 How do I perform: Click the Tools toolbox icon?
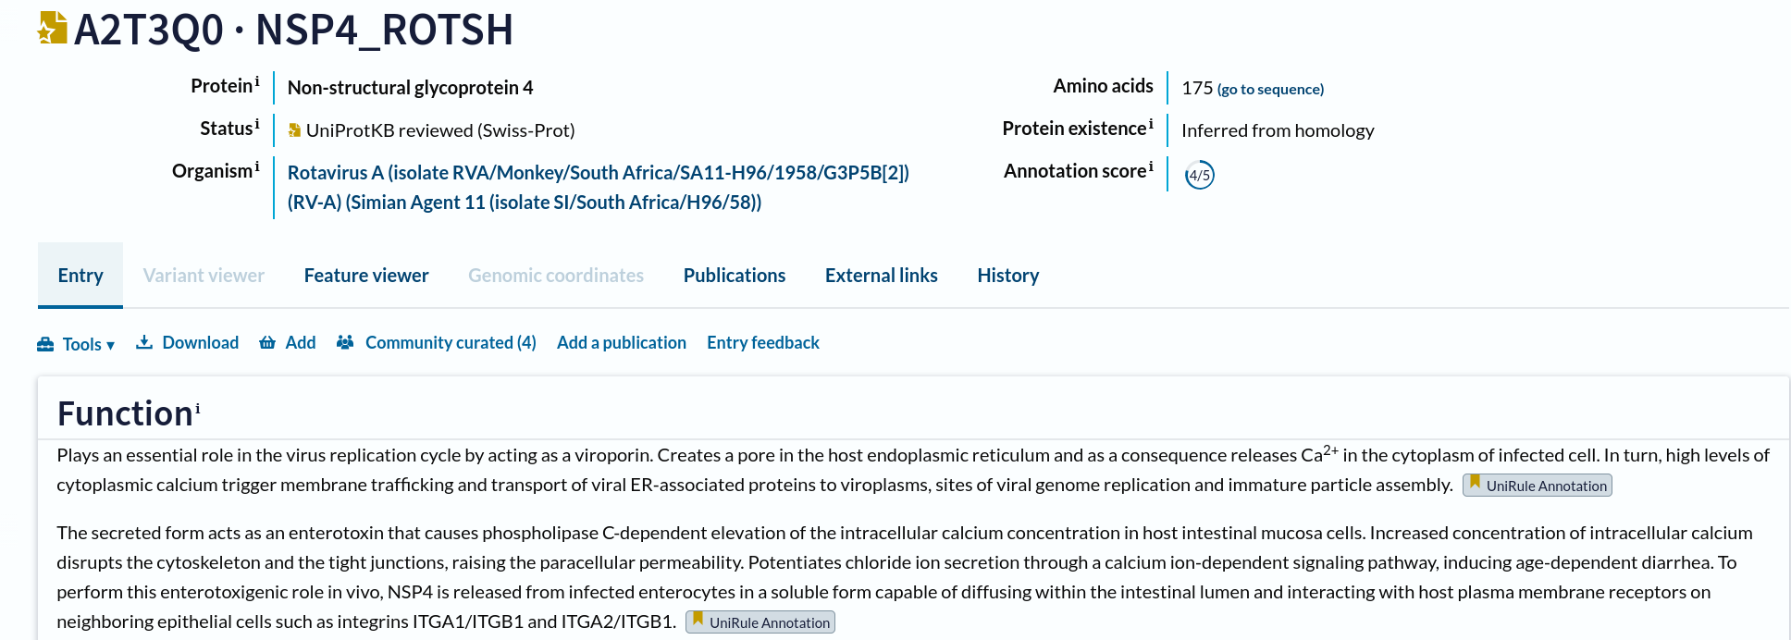coord(45,344)
